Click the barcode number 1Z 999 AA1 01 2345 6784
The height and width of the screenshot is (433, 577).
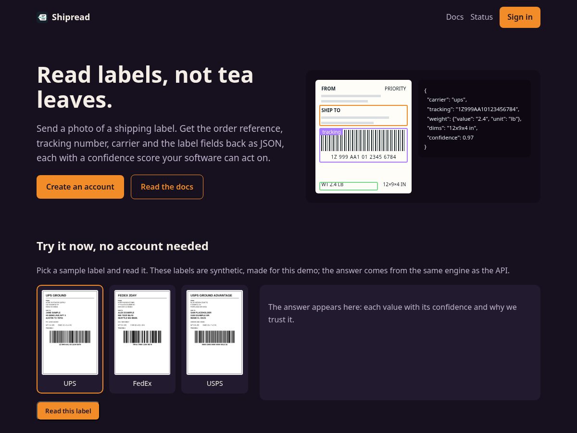click(364, 157)
